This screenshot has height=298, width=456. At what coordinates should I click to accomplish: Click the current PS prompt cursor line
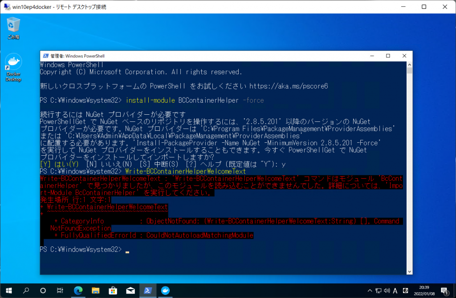tap(84, 250)
